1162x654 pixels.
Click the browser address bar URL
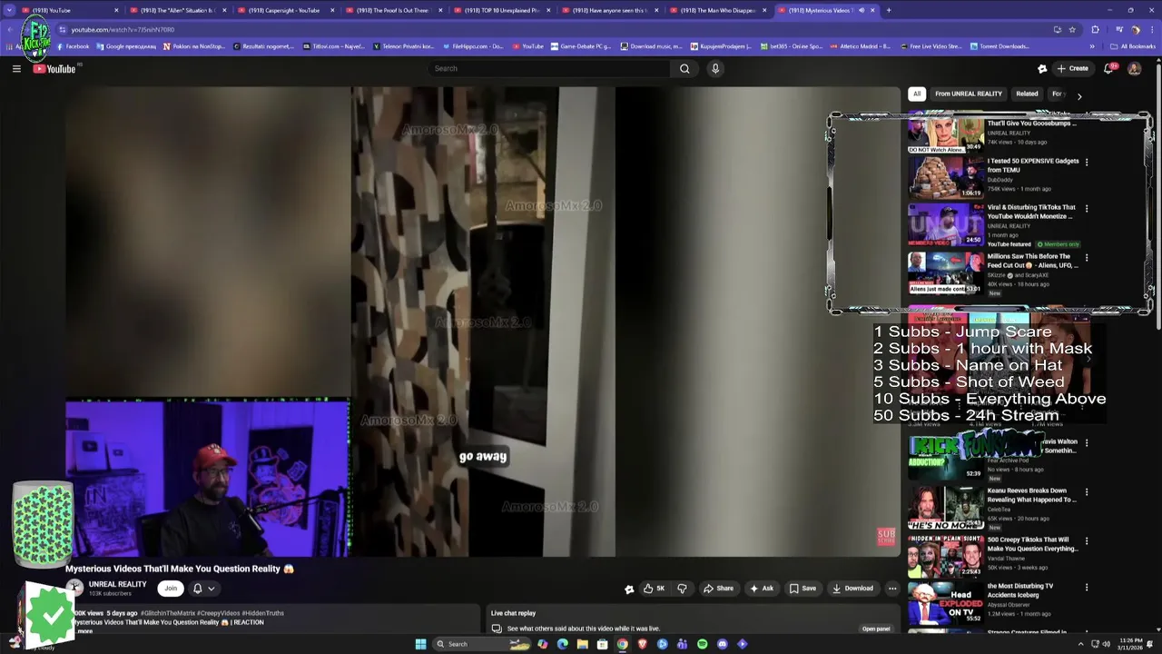coord(123,29)
